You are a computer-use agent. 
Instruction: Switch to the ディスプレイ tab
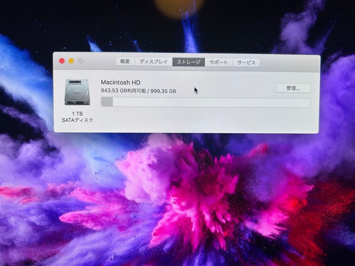click(x=153, y=62)
